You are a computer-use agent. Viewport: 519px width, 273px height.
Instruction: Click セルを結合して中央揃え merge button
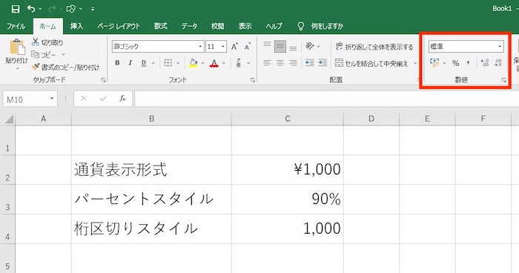click(371, 63)
